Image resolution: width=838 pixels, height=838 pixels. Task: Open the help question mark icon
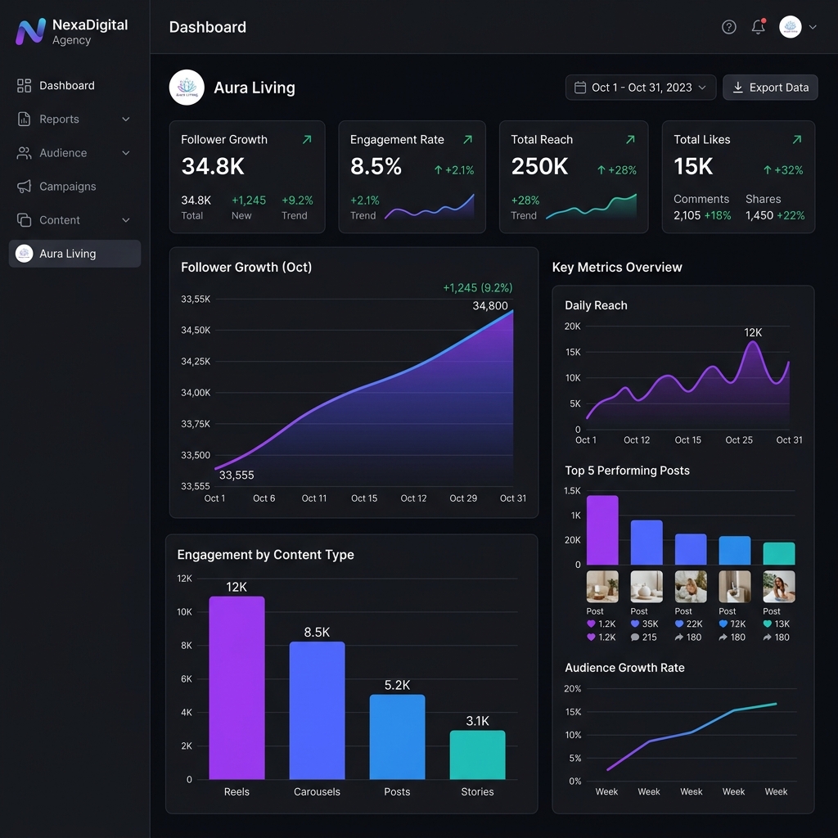pyautogui.click(x=729, y=27)
